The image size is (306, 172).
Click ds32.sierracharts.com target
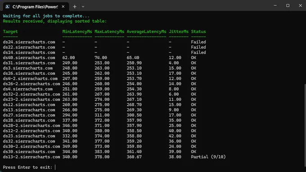pyautogui.click(x=29, y=141)
